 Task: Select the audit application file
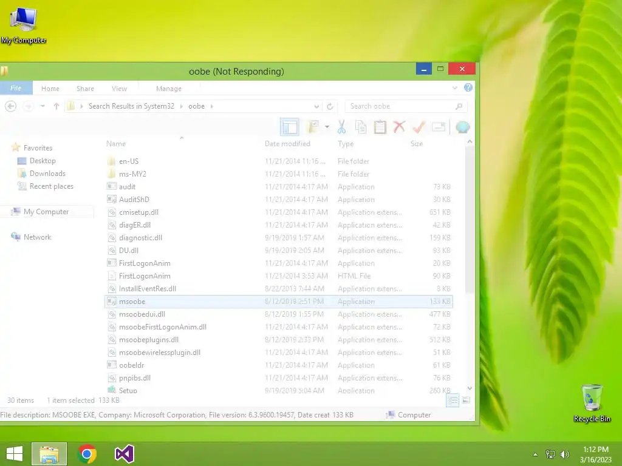click(x=278, y=187)
